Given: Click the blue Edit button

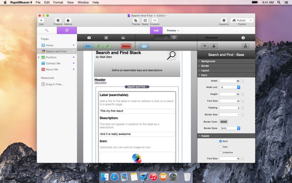Looking at the screenshot, I should point(88,46).
